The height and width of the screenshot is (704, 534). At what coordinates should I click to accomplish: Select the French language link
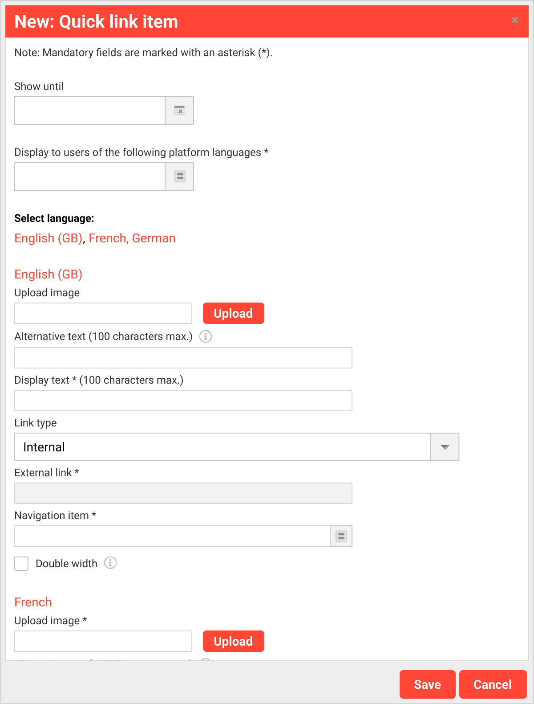point(107,238)
